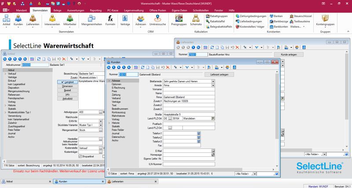
Task: Jump to first record in Kunden window
Action: point(109,67)
